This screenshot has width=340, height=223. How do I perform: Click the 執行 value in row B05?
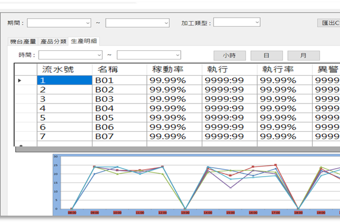click(x=229, y=118)
